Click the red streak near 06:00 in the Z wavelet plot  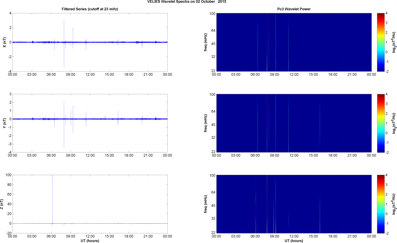tap(256, 204)
